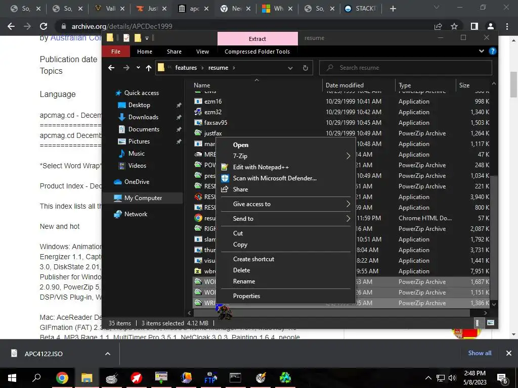
Task: Show hidden system tray icons
Action: coord(428,378)
